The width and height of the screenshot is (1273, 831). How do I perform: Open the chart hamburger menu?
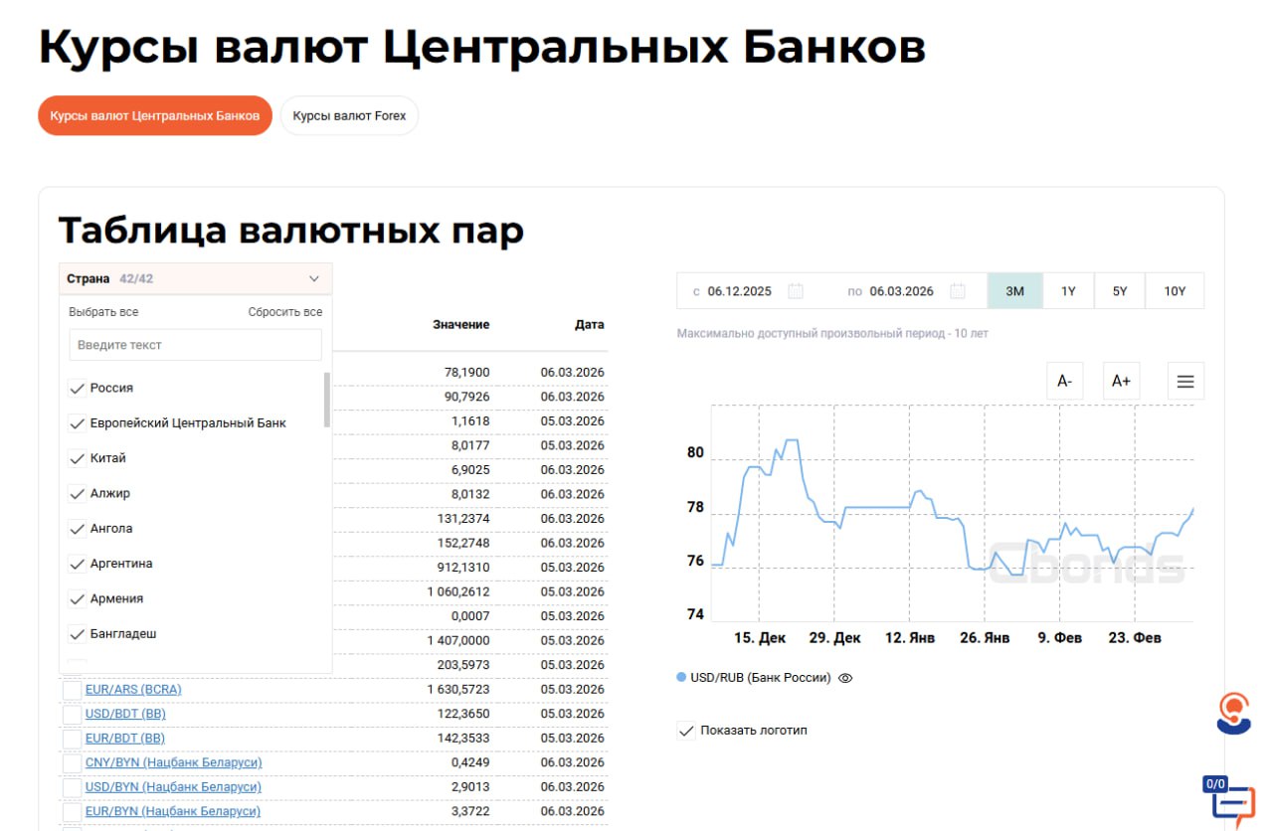point(1184,381)
